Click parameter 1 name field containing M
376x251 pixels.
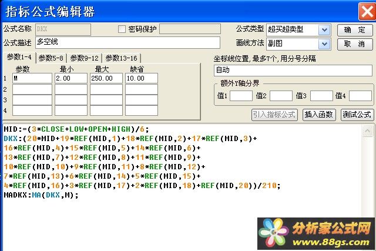coord(32,78)
